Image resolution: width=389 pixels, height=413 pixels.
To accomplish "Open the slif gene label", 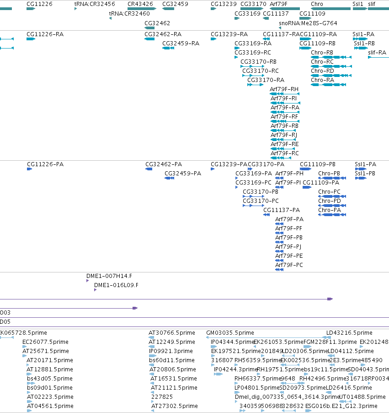I will click(372, 4).
